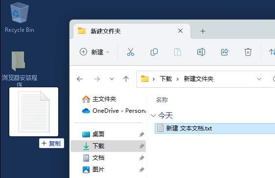The image size is (275, 178).
Task: Collapse the 今天 group
Action: (x=153, y=116)
